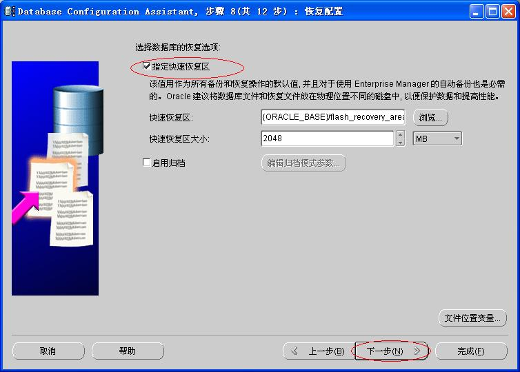520x372 pixels.
Task: Click 完成(F) finish button
Action: 471,351
